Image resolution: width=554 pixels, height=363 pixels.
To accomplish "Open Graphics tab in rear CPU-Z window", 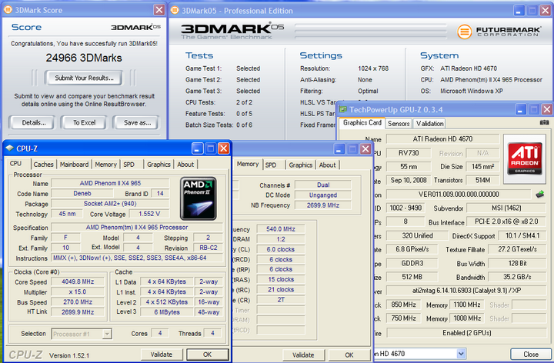I will pos(301,165).
